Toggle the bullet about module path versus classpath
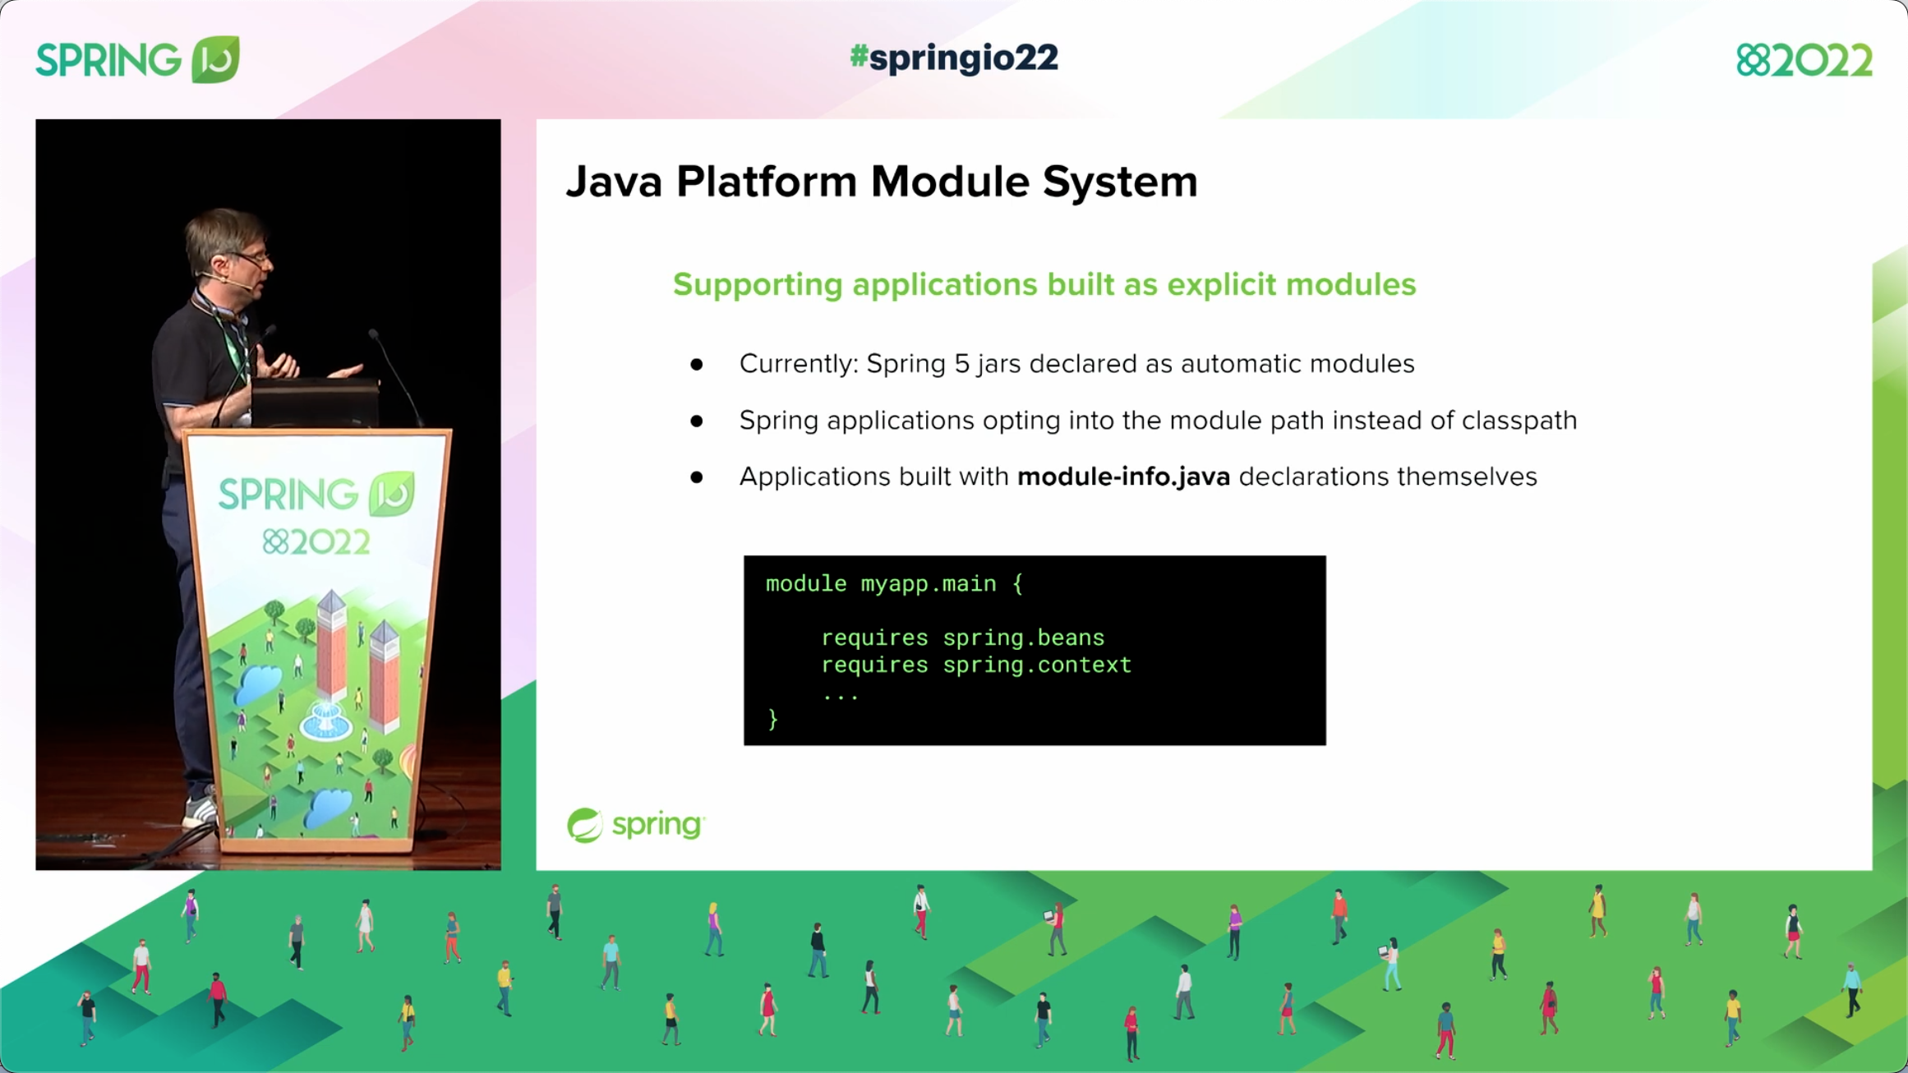Image resolution: width=1908 pixels, height=1073 pixels. pos(1157,420)
